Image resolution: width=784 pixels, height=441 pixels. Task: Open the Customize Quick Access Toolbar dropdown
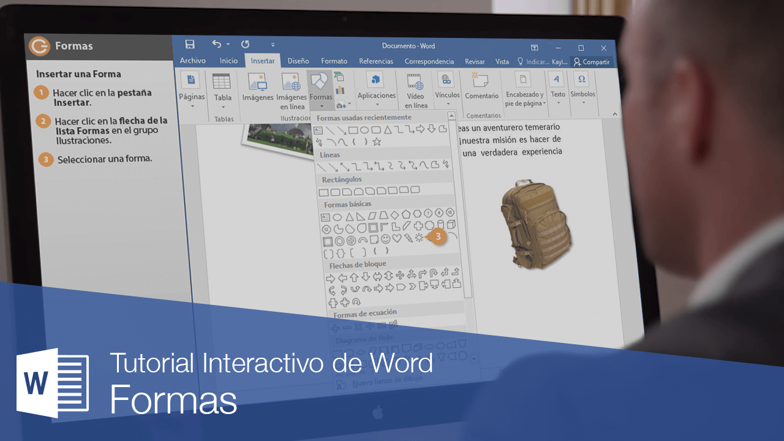click(273, 45)
